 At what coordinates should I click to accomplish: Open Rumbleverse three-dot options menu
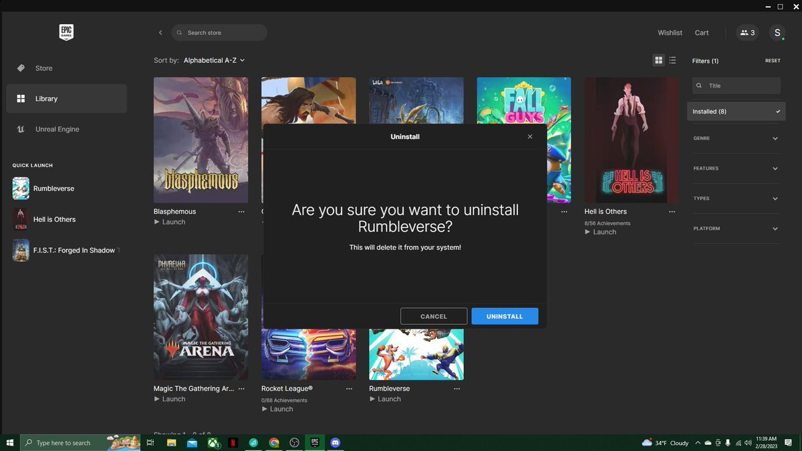tap(456, 388)
